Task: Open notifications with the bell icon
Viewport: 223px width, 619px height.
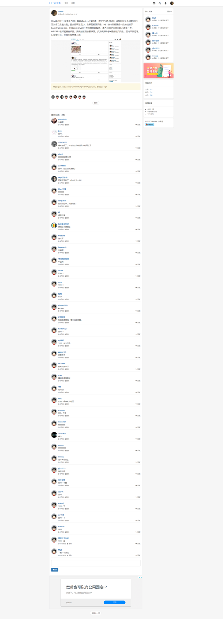Action: [165, 3]
